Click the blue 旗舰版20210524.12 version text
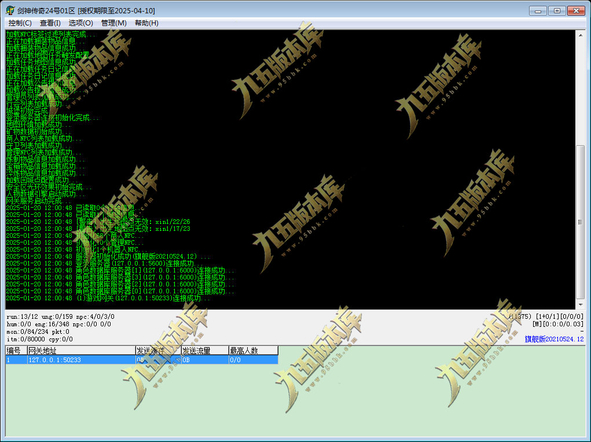The height and width of the screenshot is (442, 591). [554, 339]
